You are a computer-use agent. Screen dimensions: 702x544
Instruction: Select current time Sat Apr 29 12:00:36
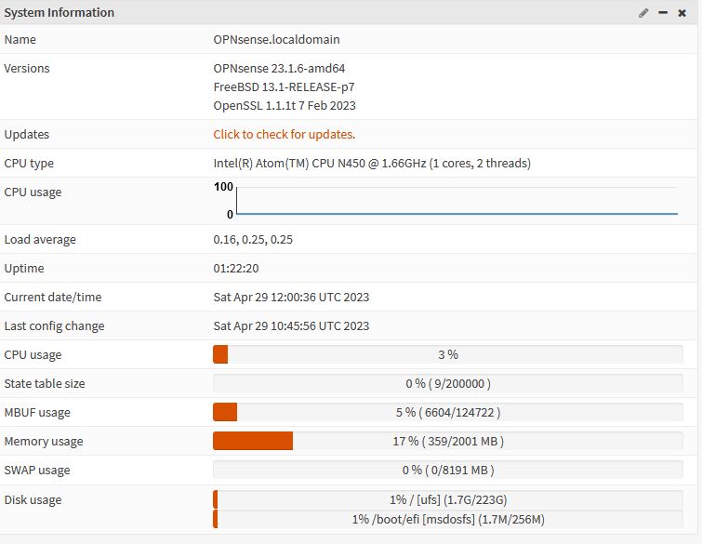pos(291,298)
